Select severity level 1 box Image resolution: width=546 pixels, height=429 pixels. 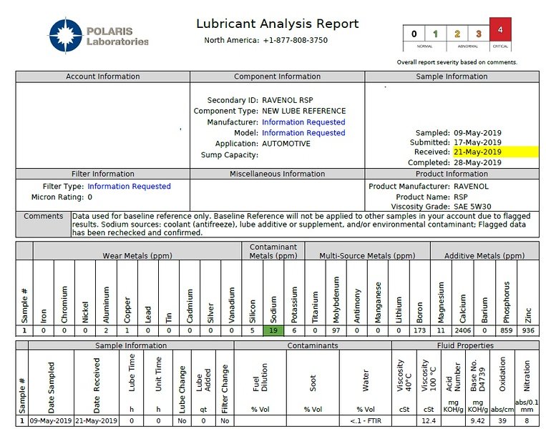[x=435, y=34]
